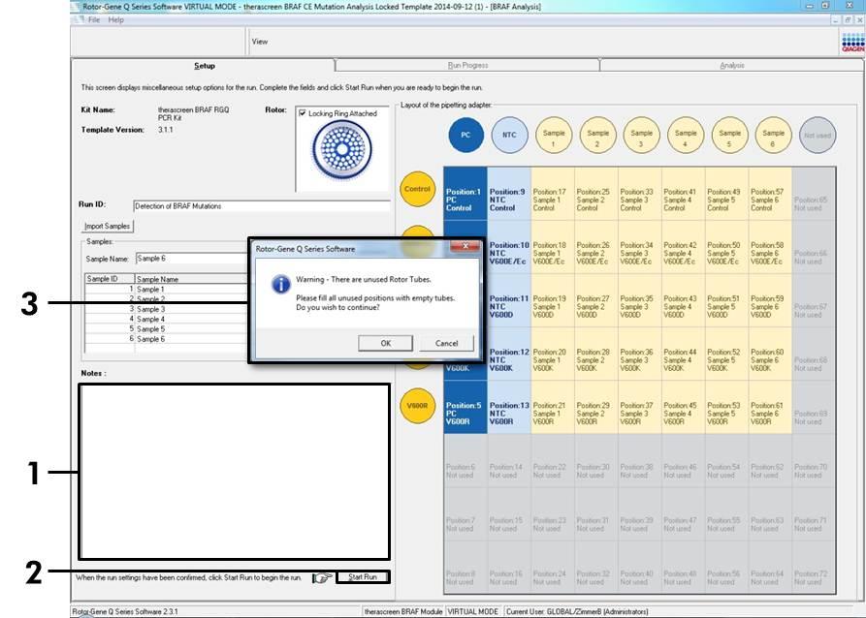This screenshot has height=618, width=866.
Task: Click Position:10 NTC V600E/Ec cell
Action: (509, 247)
